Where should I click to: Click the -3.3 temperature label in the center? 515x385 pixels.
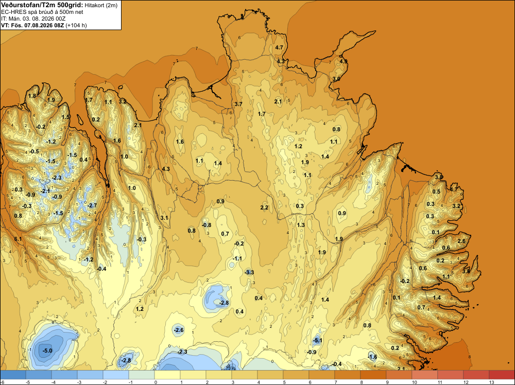click(249, 272)
